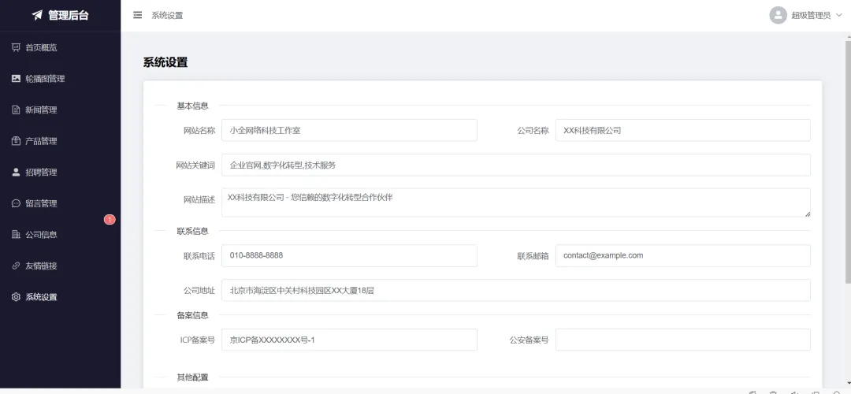This screenshot has height=394, width=851.
Task: Focus the ICP备案号 input field
Action: (x=350, y=340)
